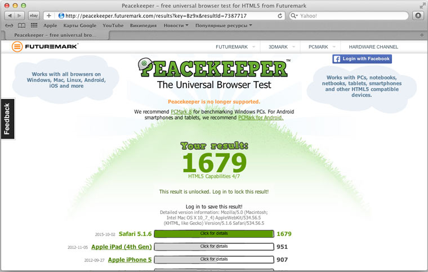Expand the Популярные ресурсы bookmarks folder
The width and height of the screenshot is (428, 272).
[x=224, y=25]
